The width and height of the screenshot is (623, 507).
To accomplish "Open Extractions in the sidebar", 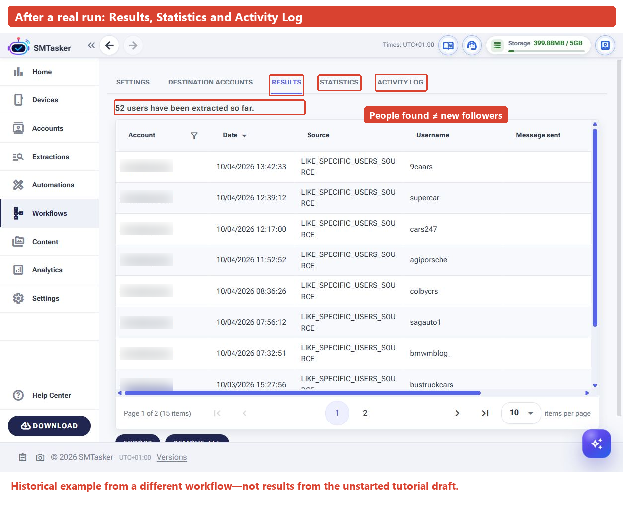I will pyautogui.click(x=49, y=157).
